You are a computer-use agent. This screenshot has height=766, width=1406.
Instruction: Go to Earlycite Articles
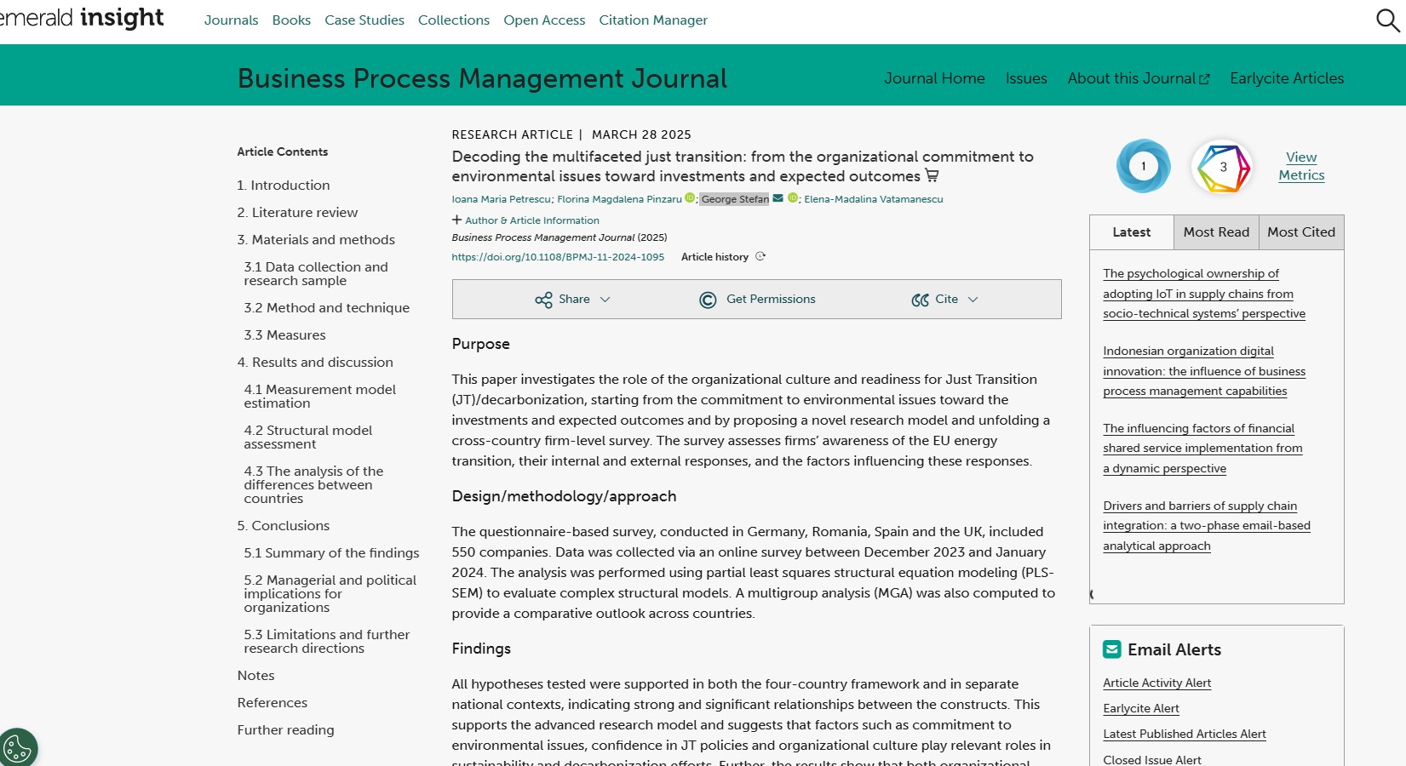click(x=1286, y=78)
